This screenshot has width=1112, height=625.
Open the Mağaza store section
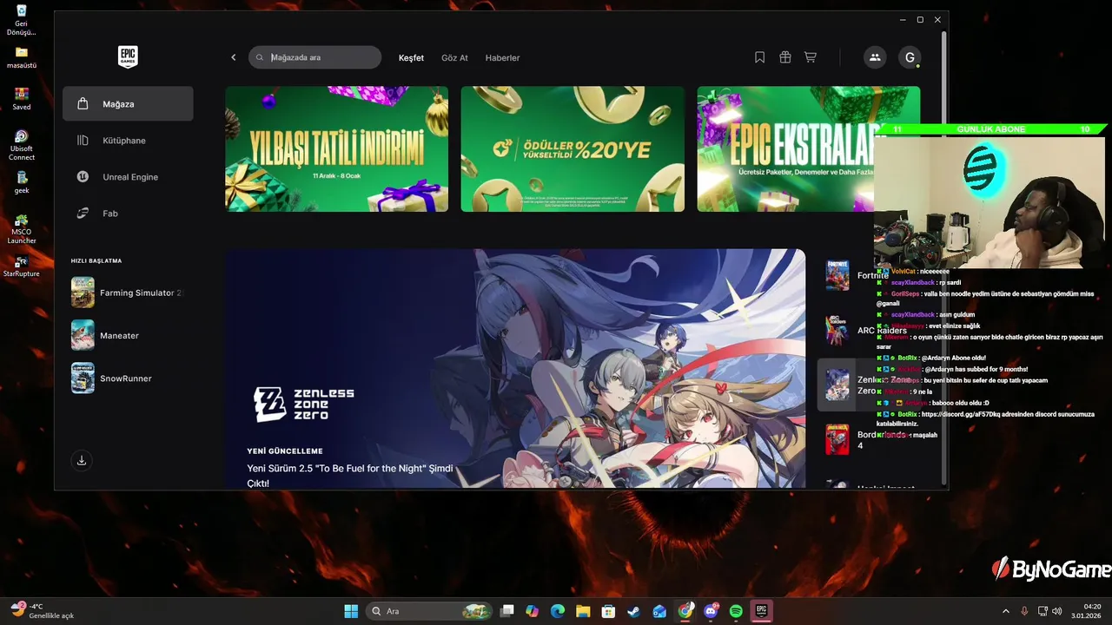click(128, 103)
